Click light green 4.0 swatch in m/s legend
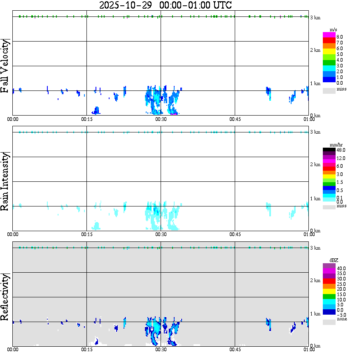This screenshot has width=350, height=357. 329,58
